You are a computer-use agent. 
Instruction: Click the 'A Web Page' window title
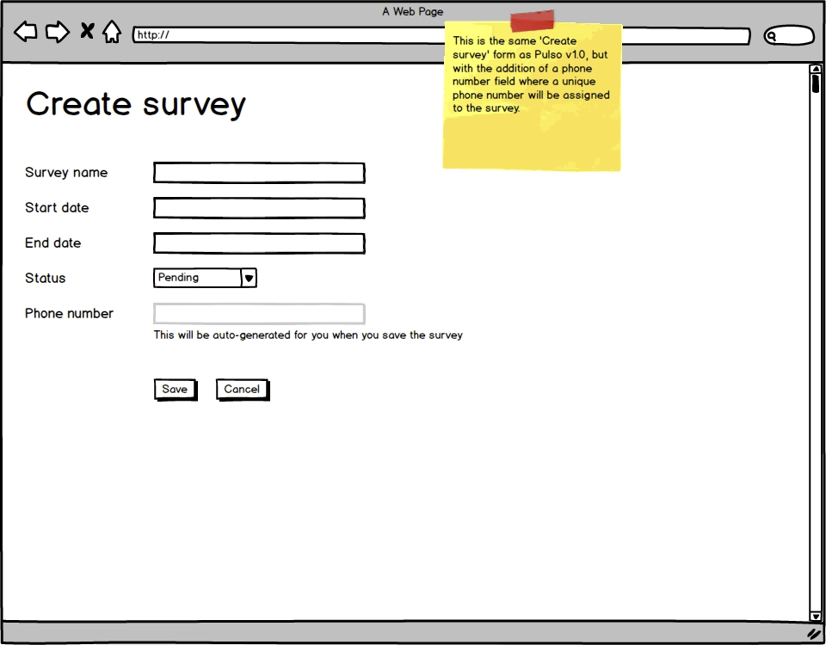click(x=413, y=11)
